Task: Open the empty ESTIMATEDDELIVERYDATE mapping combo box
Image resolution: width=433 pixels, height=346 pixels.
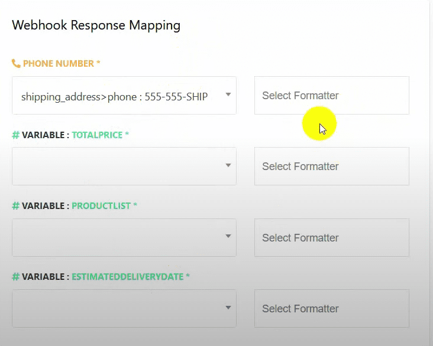Action: [118, 308]
